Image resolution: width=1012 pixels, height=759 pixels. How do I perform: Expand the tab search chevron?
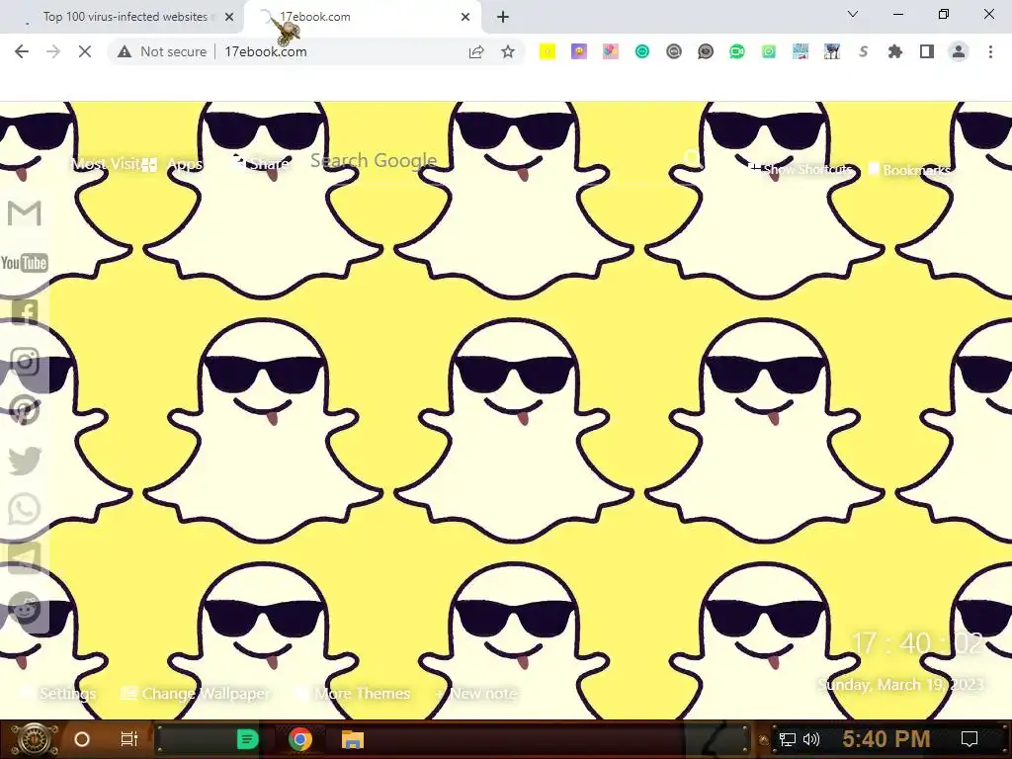(x=853, y=14)
